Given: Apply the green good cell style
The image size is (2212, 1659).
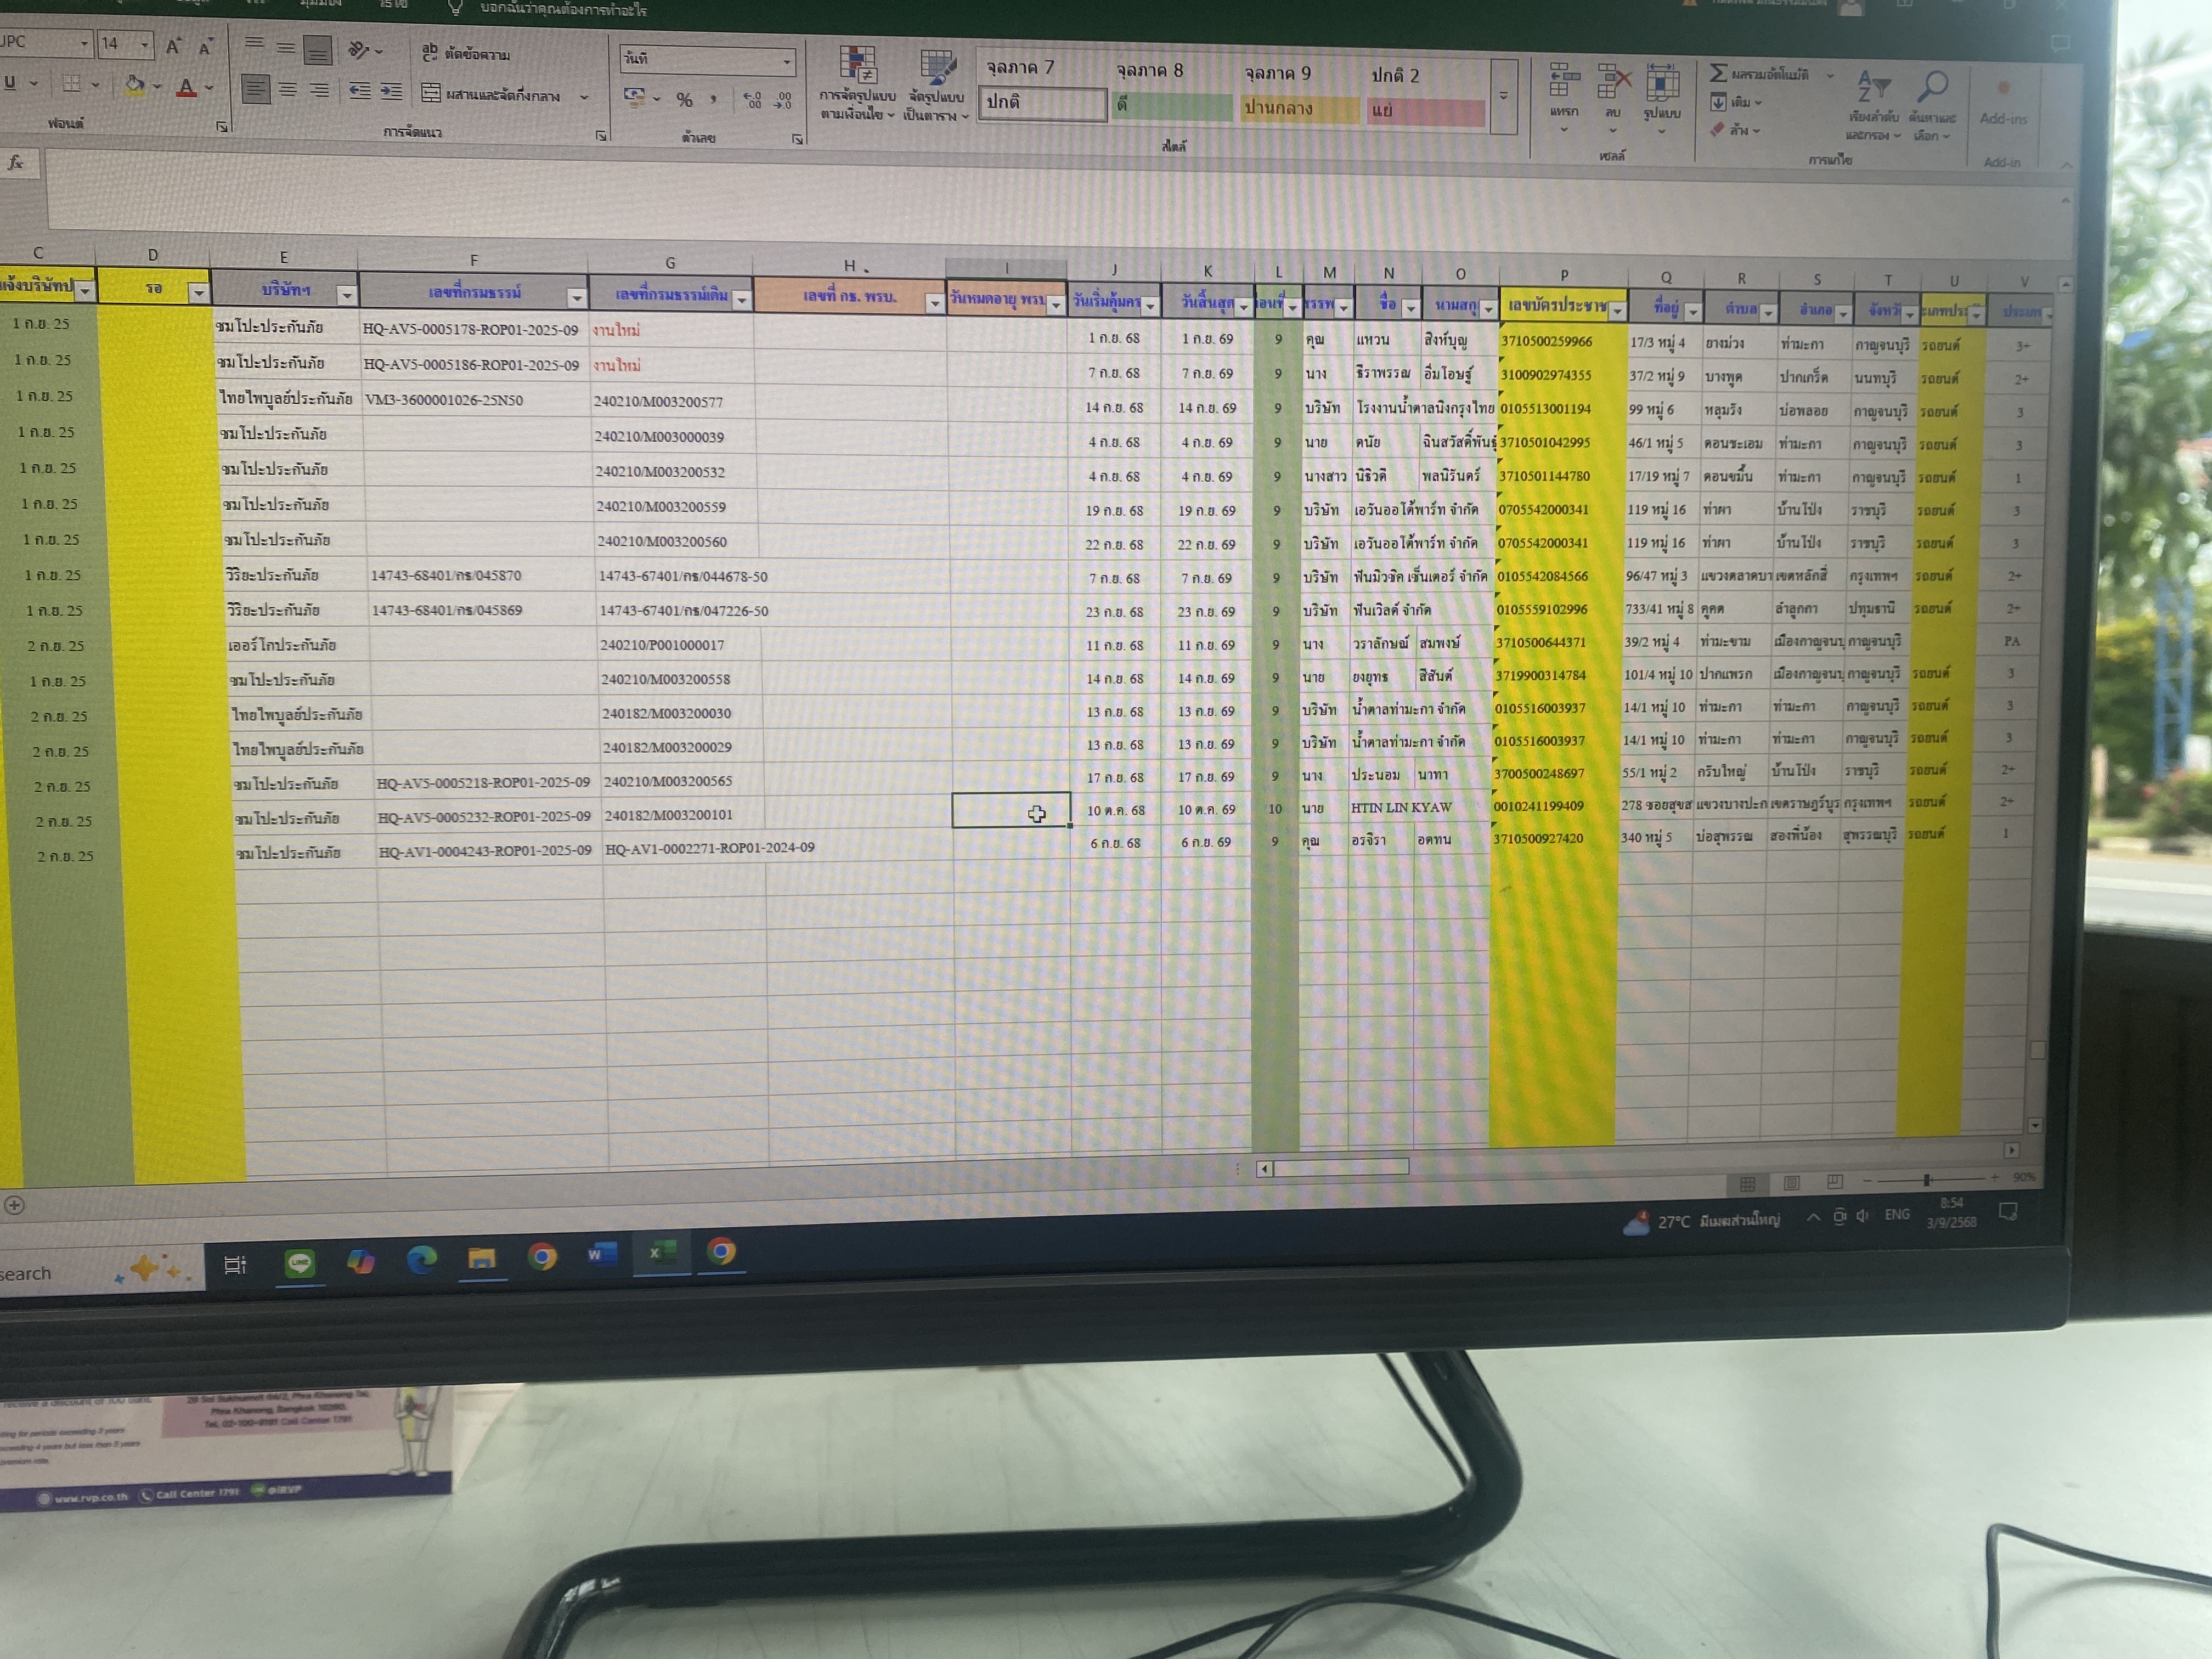Looking at the screenshot, I should coord(1172,106).
